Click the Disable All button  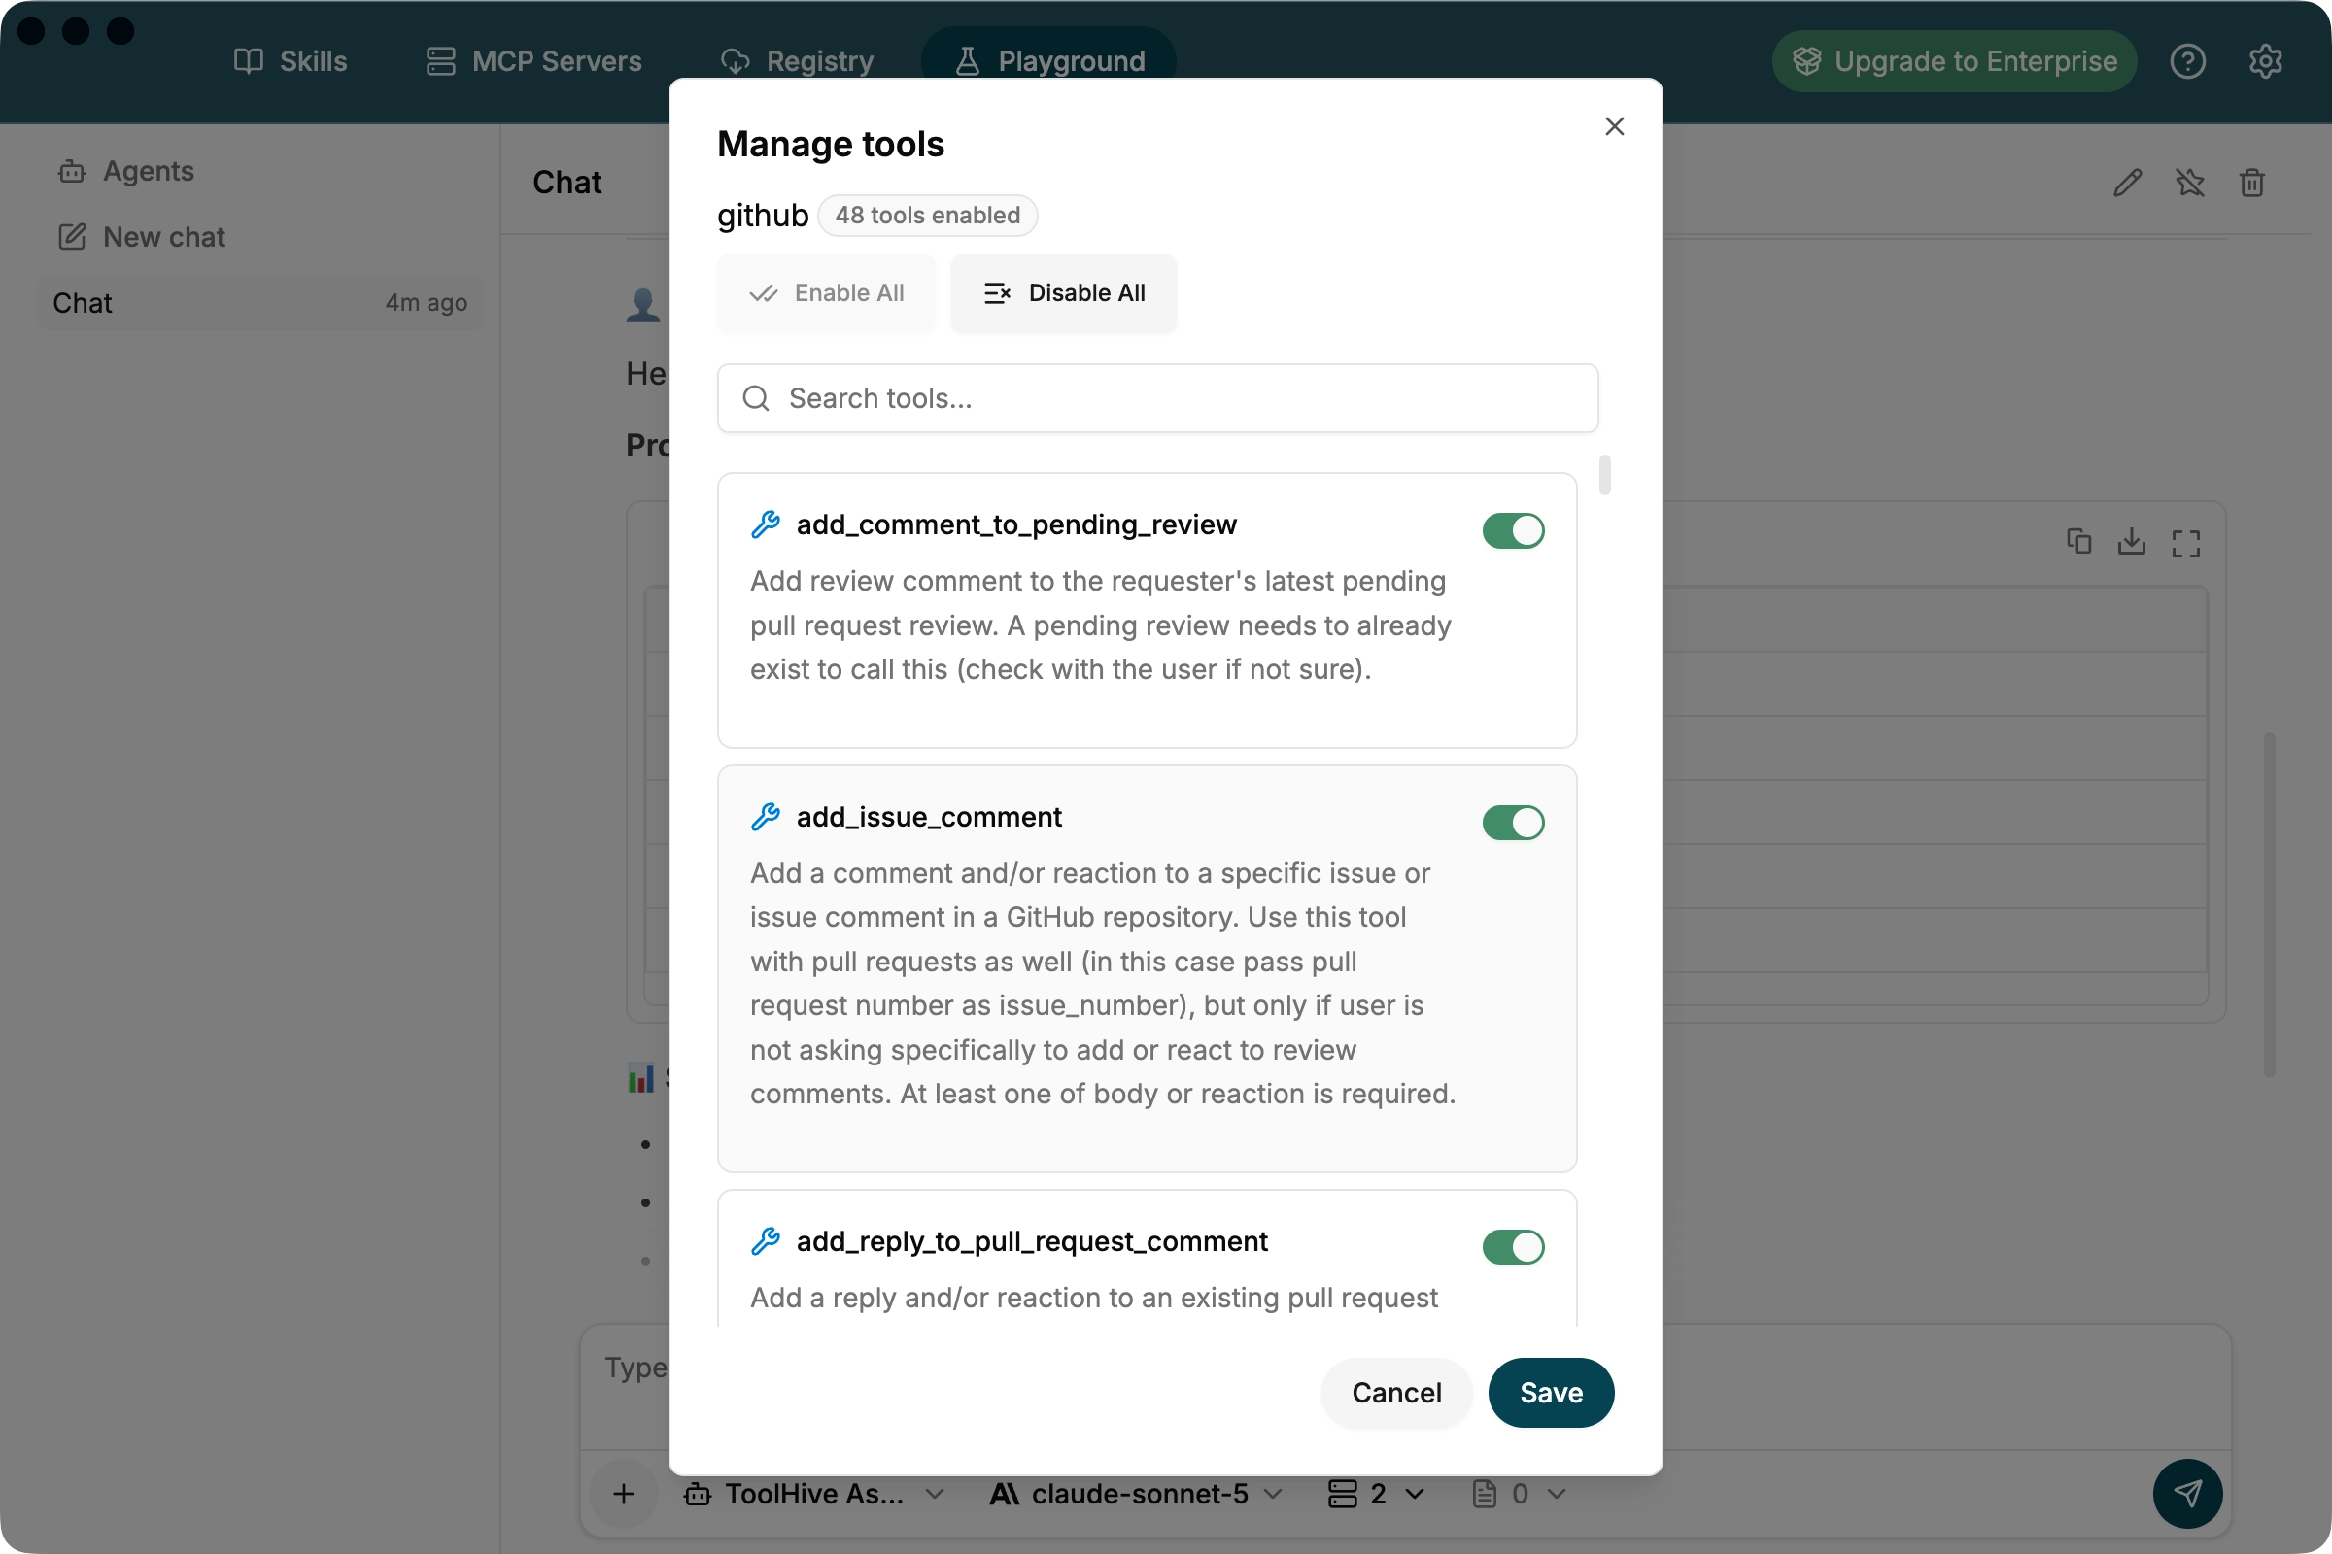(1064, 293)
